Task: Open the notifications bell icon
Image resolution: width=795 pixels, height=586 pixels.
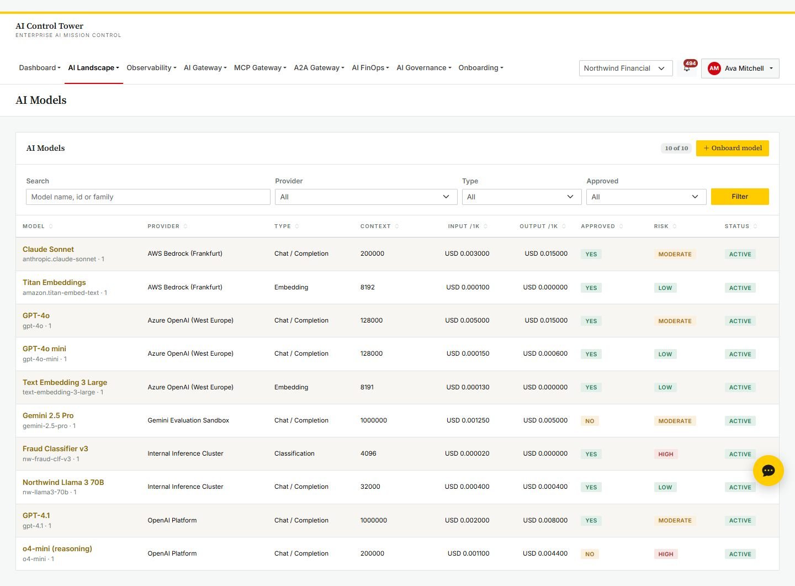Action: tap(687, 68)
